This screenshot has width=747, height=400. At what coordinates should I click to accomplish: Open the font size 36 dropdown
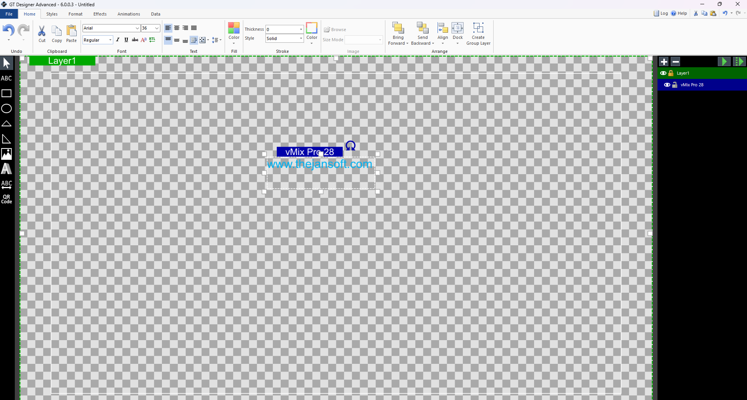157,28
